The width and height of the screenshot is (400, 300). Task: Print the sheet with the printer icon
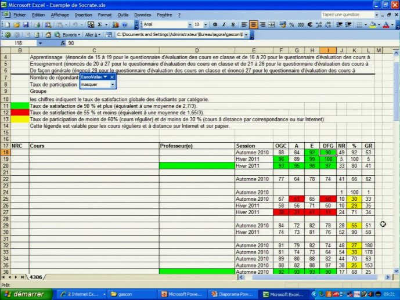coord(37,25)
